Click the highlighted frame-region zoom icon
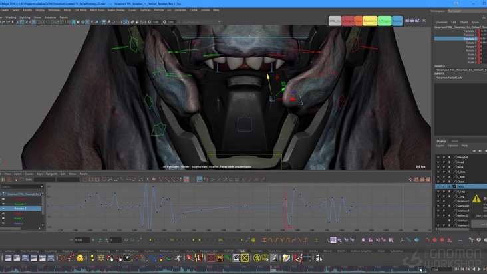This screenshot has width=487, height=274. (x=333, y=240)
